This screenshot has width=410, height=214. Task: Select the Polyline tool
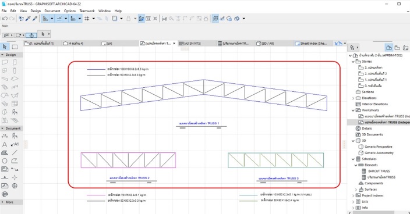click(15, 161)
